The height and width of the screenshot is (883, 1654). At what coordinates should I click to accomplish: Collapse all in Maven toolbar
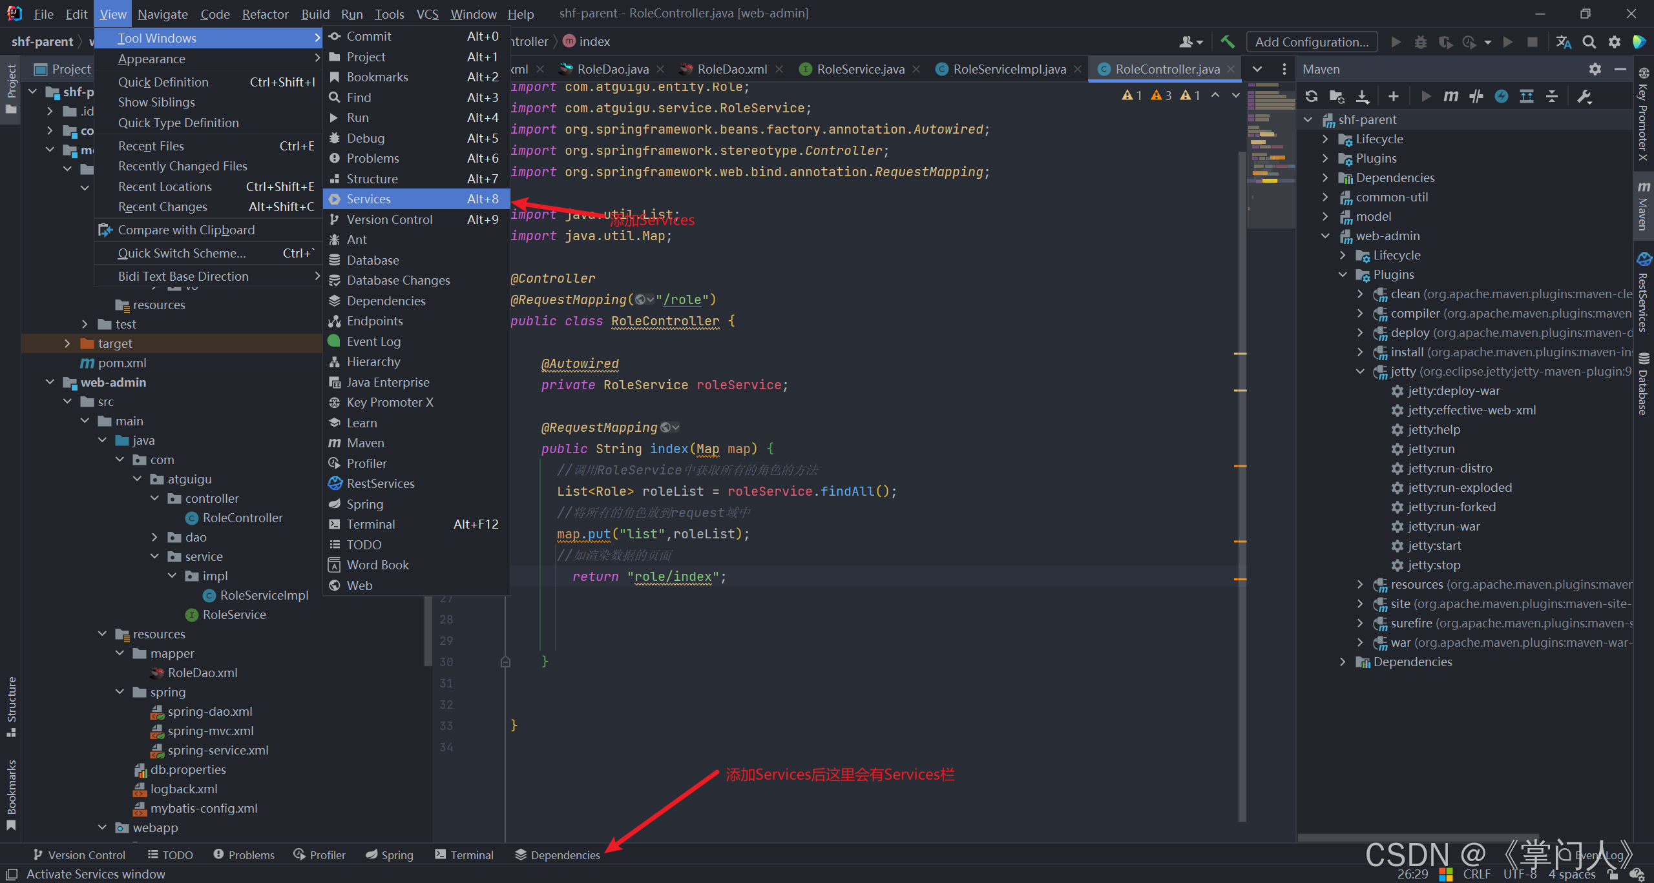click(x=1552, y=96)
